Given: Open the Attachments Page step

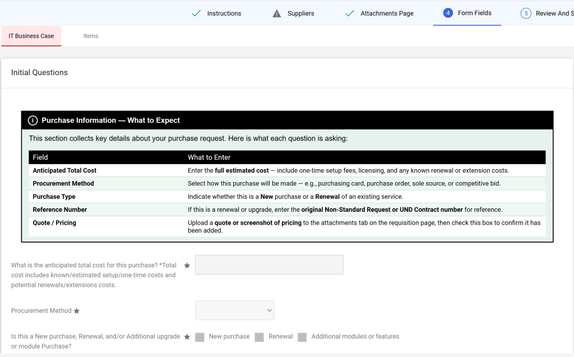Looking at the screenshot, I should pyautogui.click(x=387, y=13).
